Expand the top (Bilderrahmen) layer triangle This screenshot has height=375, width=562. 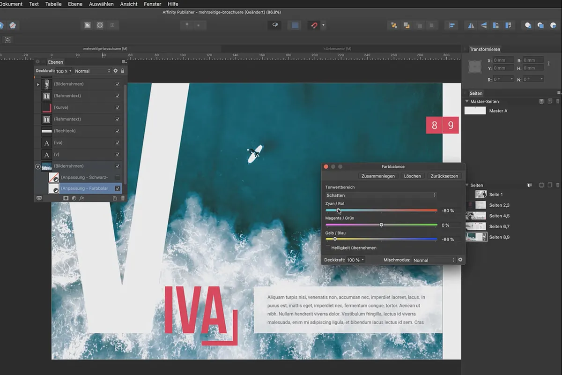tap(38, 84)
